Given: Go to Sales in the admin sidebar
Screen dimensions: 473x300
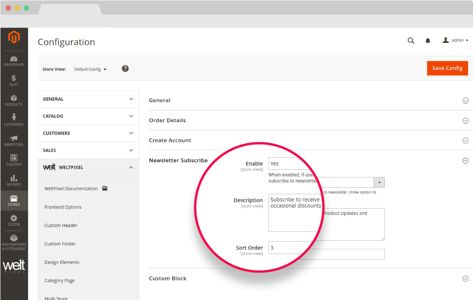Looking at the screenshot, I should 14,81.
